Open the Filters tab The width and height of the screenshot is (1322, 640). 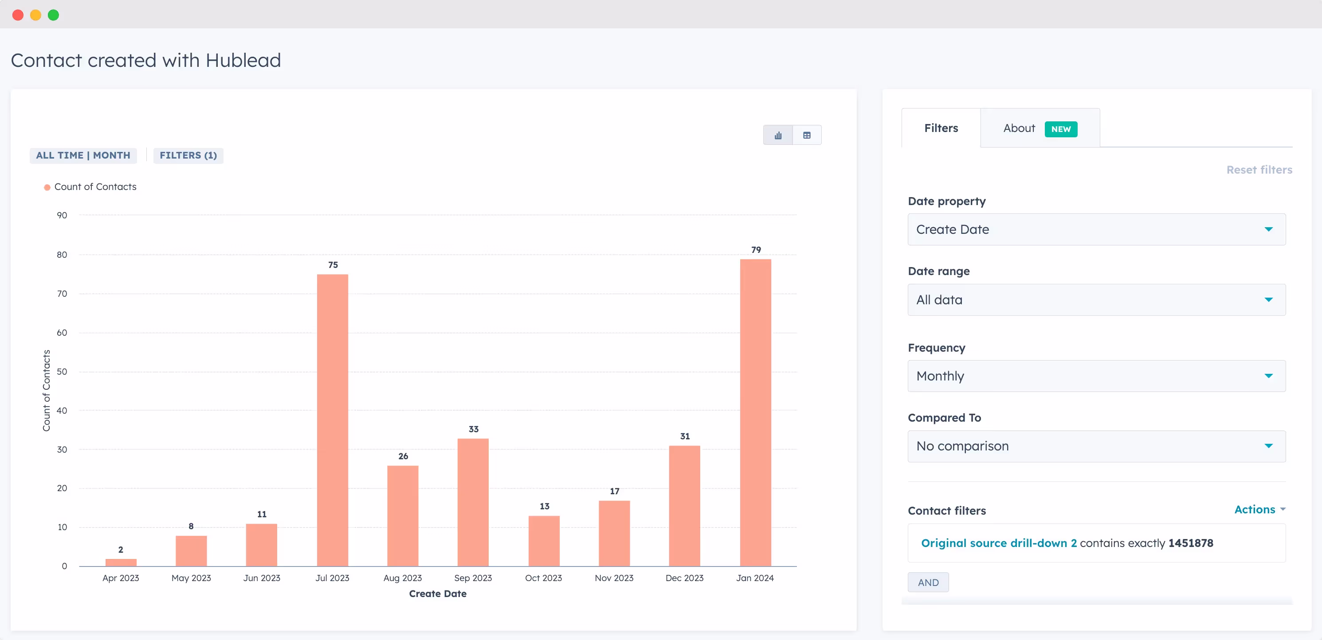click(941, 128)
